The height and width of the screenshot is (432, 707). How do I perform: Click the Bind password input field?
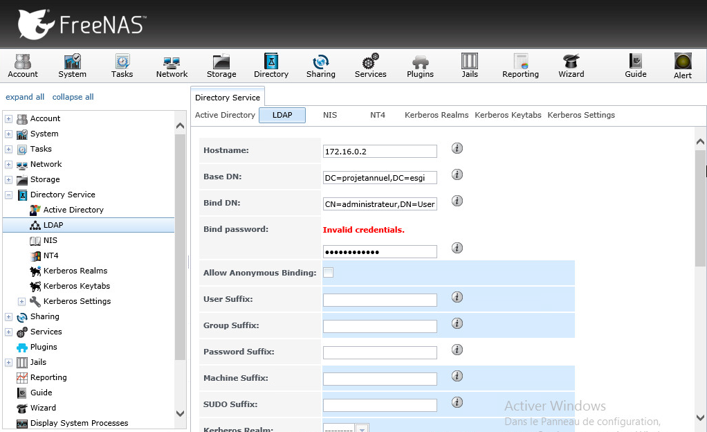pyautogui.click(x=380, y=251)
